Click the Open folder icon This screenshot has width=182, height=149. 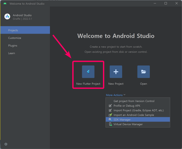144,72
